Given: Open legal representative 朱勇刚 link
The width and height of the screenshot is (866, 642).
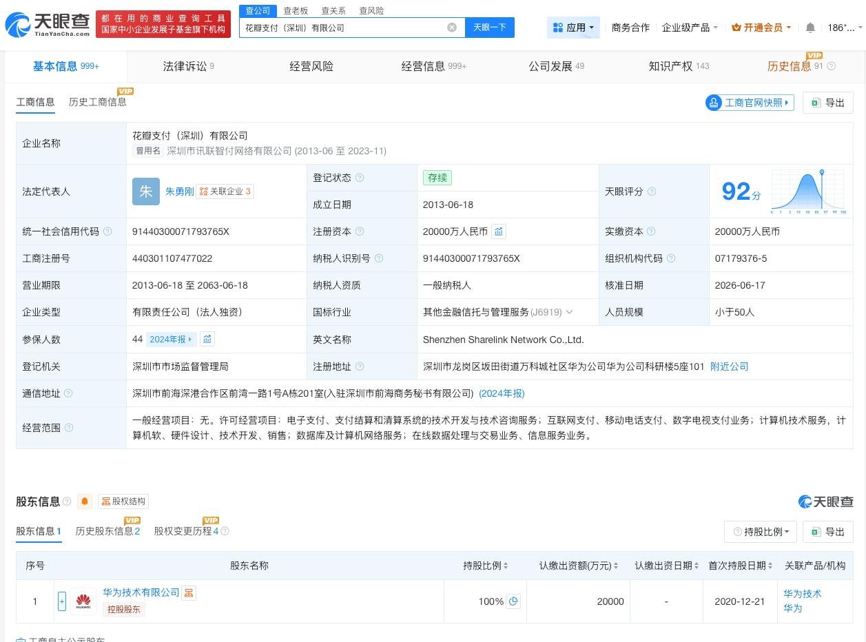Looking at the screenshot, I should [179, 191].
